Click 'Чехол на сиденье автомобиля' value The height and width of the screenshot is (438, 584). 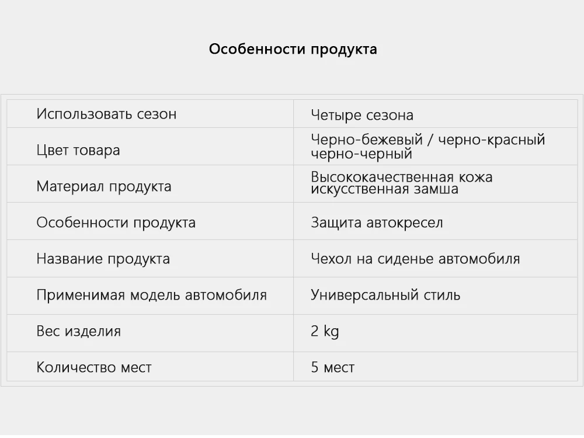[415, 259]
